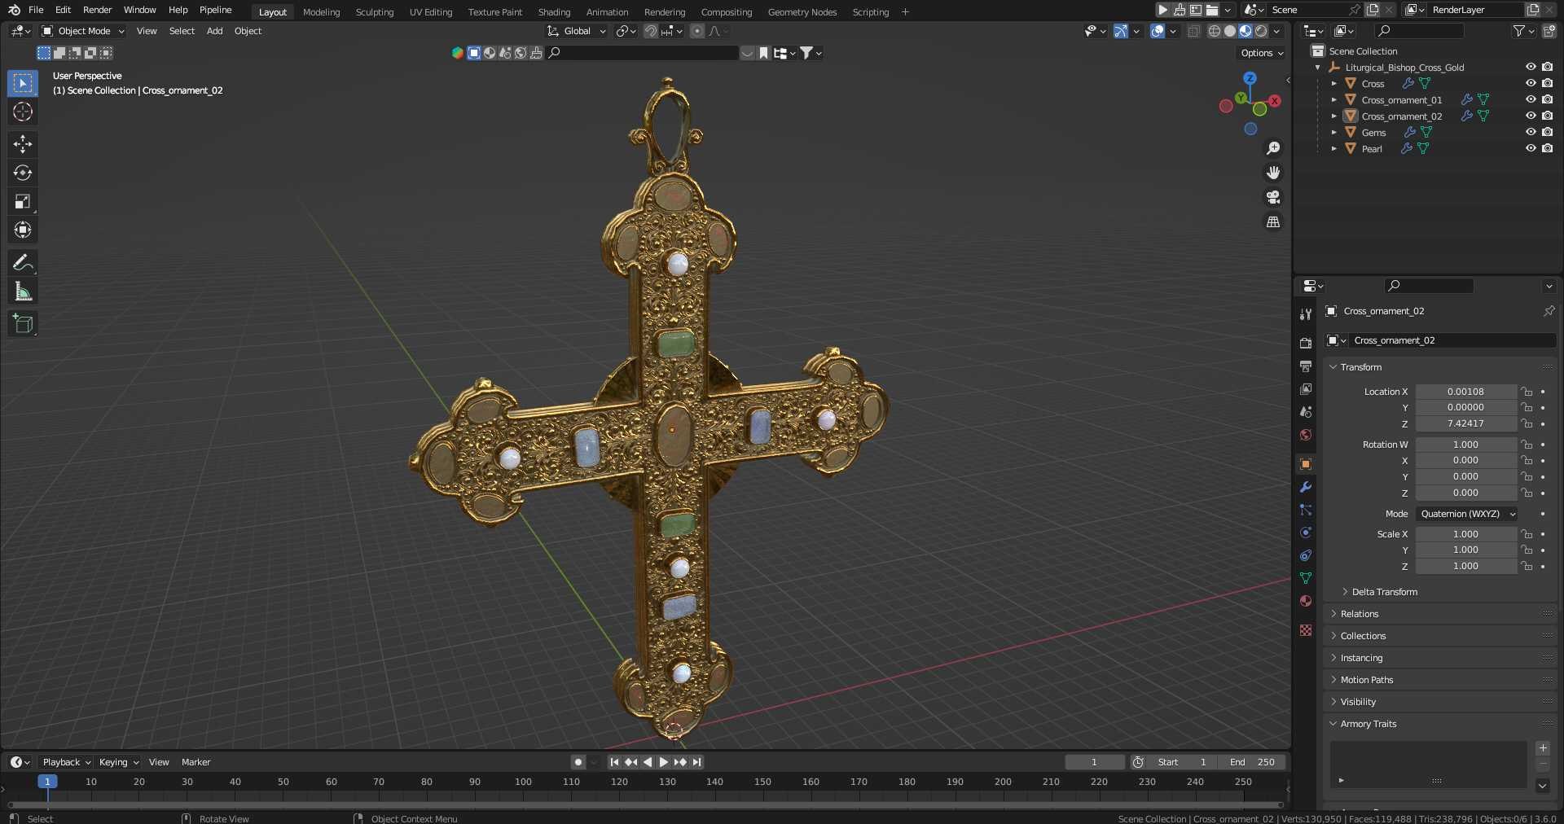1564x824 pixels.
Task: Activate the Select Box tool
Action: coord(23,83)
